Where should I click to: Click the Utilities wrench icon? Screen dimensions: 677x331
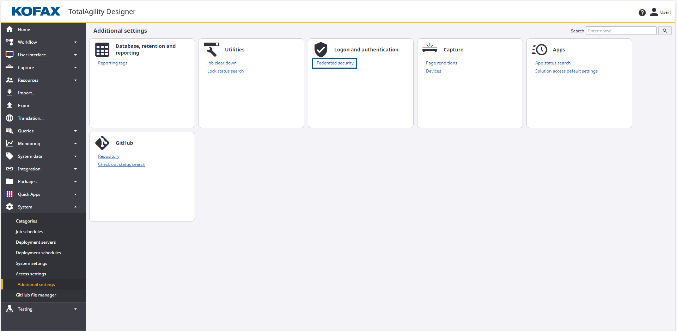[x=212, y=50]
